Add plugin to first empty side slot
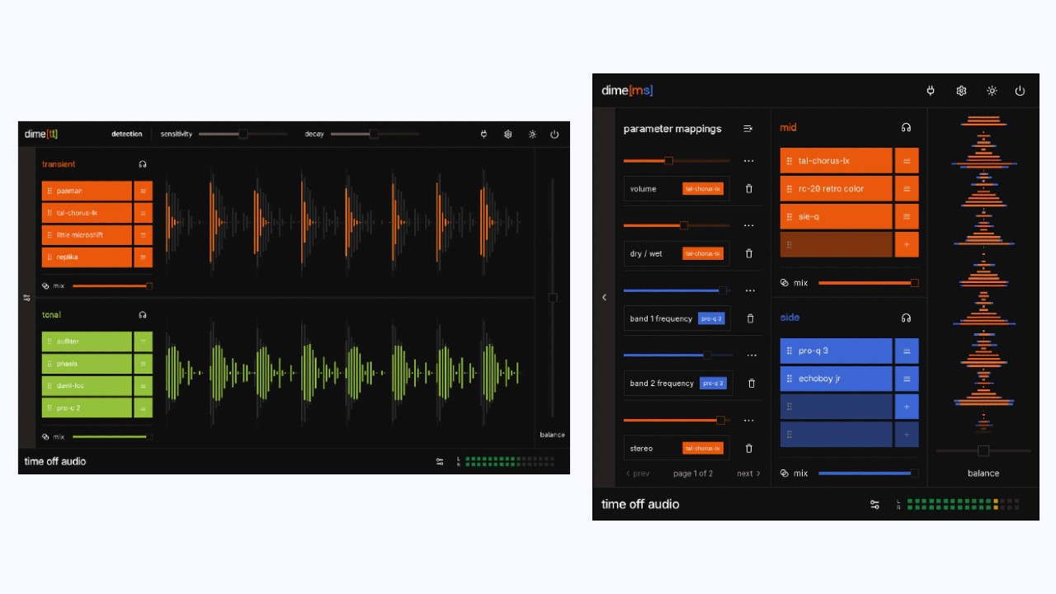Viewport: 1056px width, 594px height. coord(907,407)
